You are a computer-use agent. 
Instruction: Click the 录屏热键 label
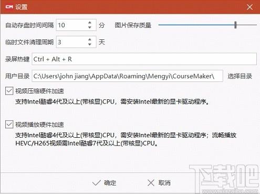pos(17,59)
